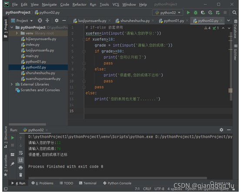Rerun python02 from the Run panel play icon
The image size is (241, 194).
(13, 138)
